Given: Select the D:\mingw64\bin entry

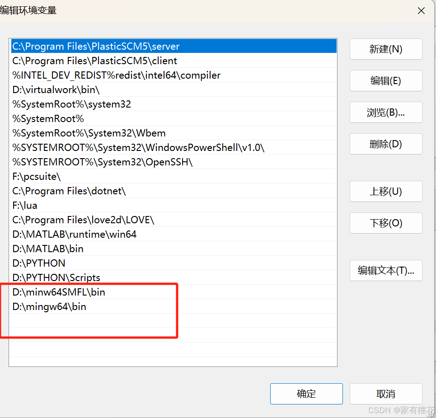Looking at the screenshot, I should [173, 306].
